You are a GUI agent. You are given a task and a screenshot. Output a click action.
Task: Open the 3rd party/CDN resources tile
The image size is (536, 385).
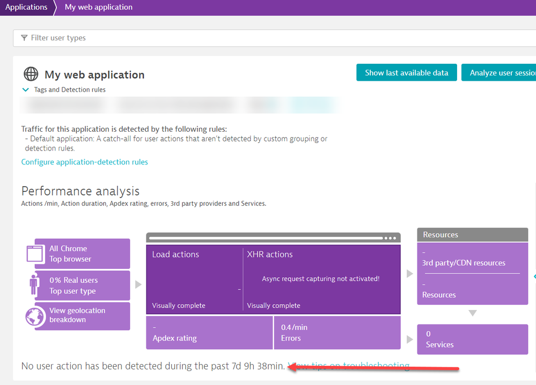[472, 258]
